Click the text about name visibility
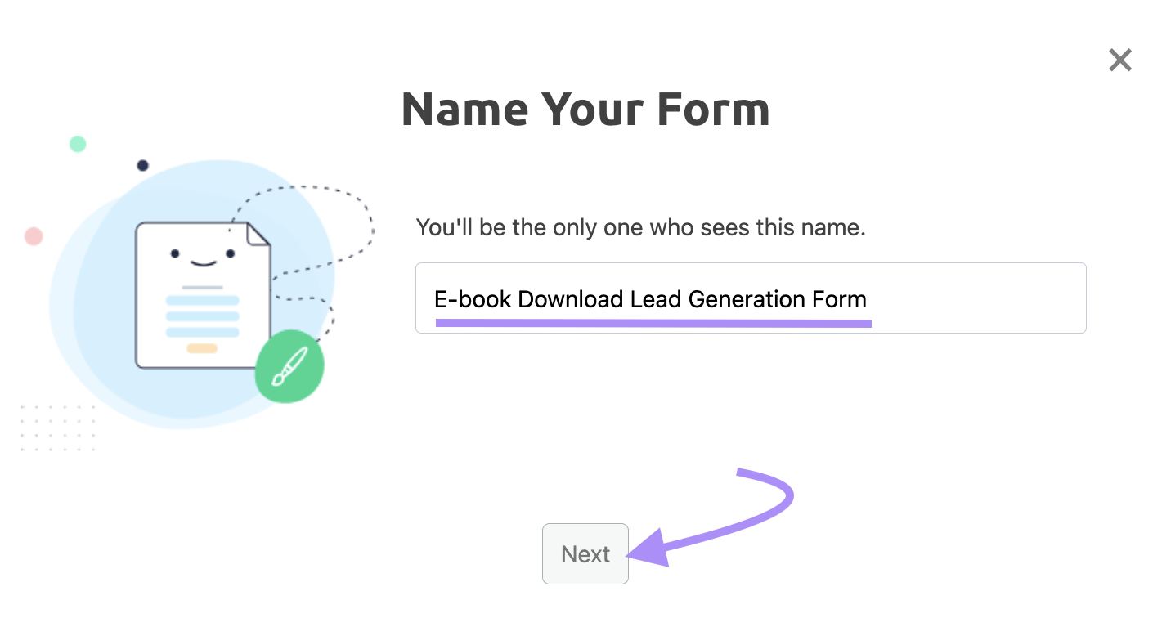 641,227
